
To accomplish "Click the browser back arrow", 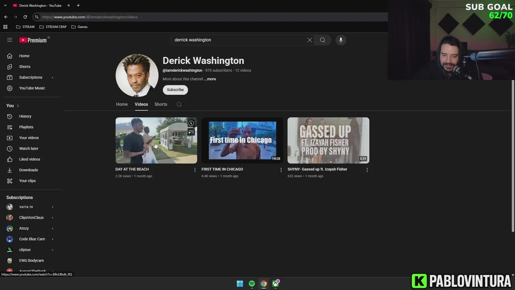I will [6, 17].
